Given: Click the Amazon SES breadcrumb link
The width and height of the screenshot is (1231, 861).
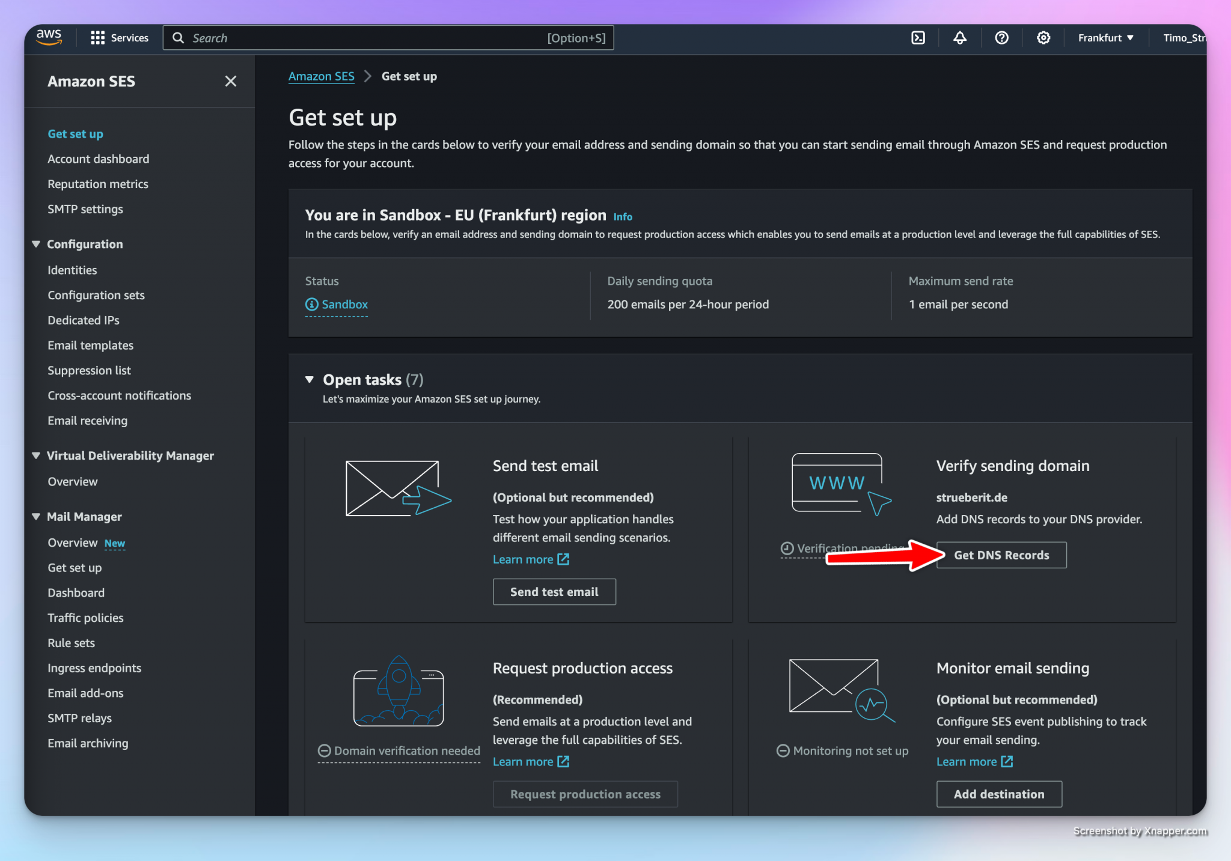Looking at the screenshot, I should [321, 76].
